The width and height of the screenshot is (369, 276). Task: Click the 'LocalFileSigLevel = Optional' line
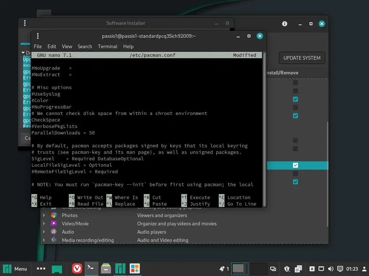(x=72, y=165)
